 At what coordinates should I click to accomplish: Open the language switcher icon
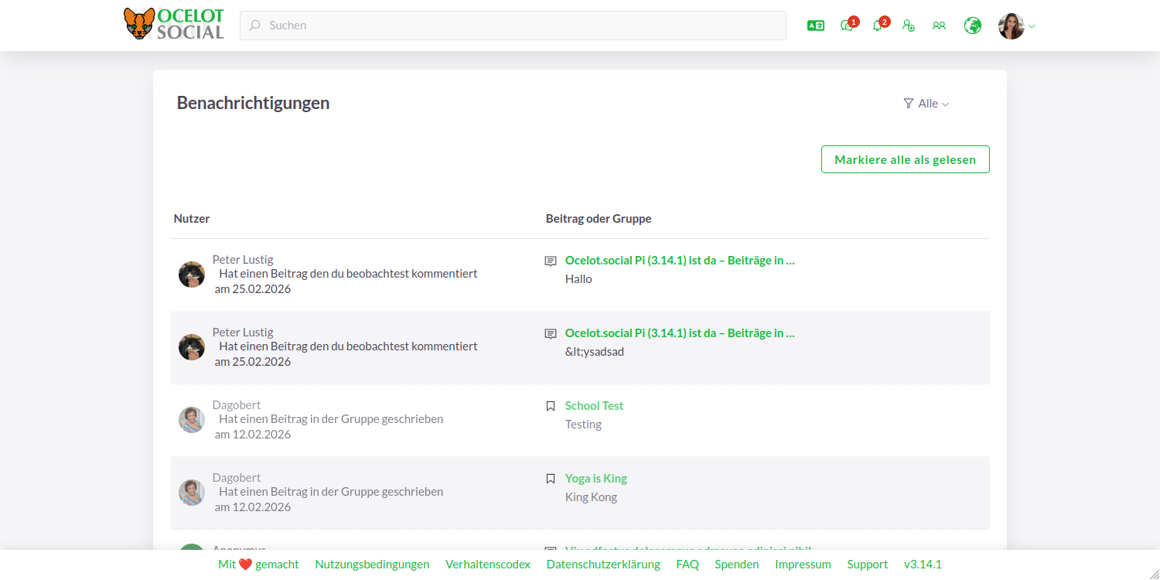pyautogui.click(x=815, y=26)
